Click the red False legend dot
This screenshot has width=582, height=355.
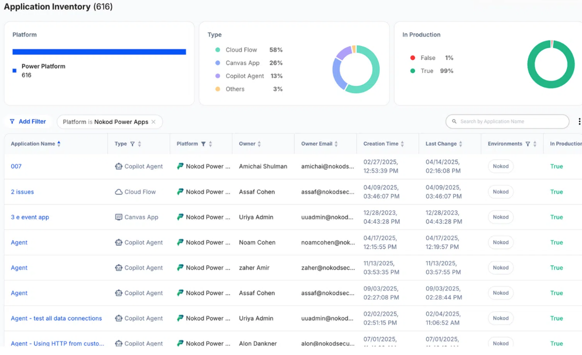[412, 58]
